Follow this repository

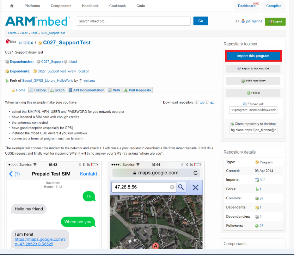(253, 93)
